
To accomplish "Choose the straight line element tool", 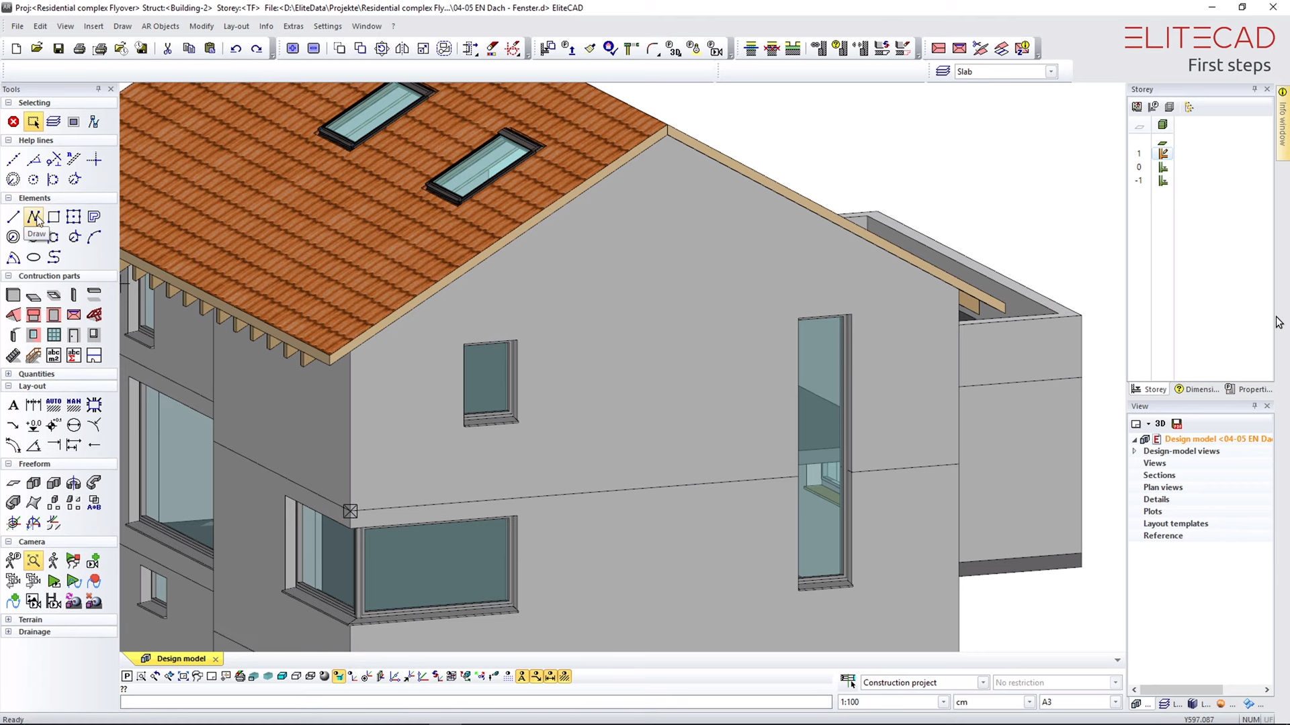I will click(13, 217).
